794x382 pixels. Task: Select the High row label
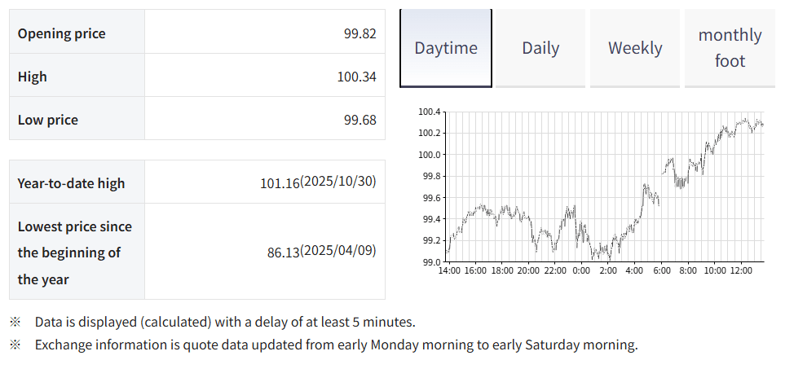point(33,77)
